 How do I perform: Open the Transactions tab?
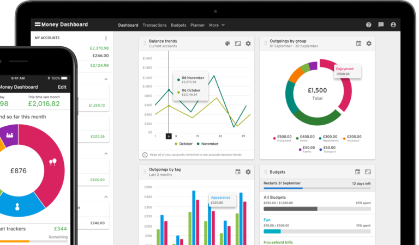pyautogui.click(x=154, y=25)
